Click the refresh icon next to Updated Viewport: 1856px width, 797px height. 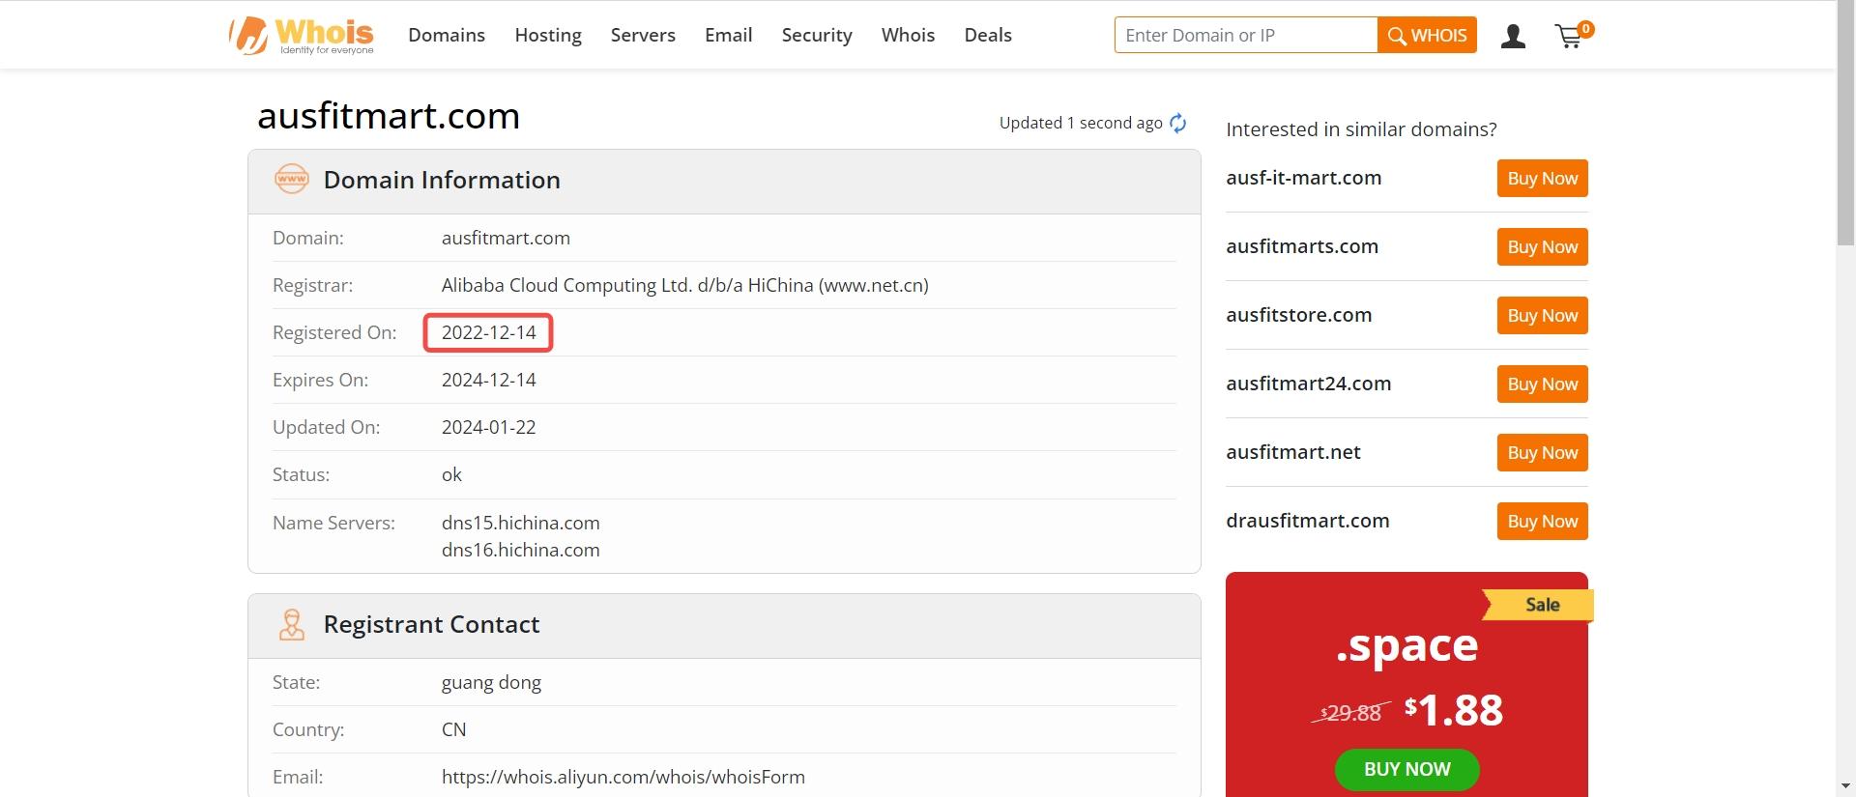click(x=1177, y=123)
